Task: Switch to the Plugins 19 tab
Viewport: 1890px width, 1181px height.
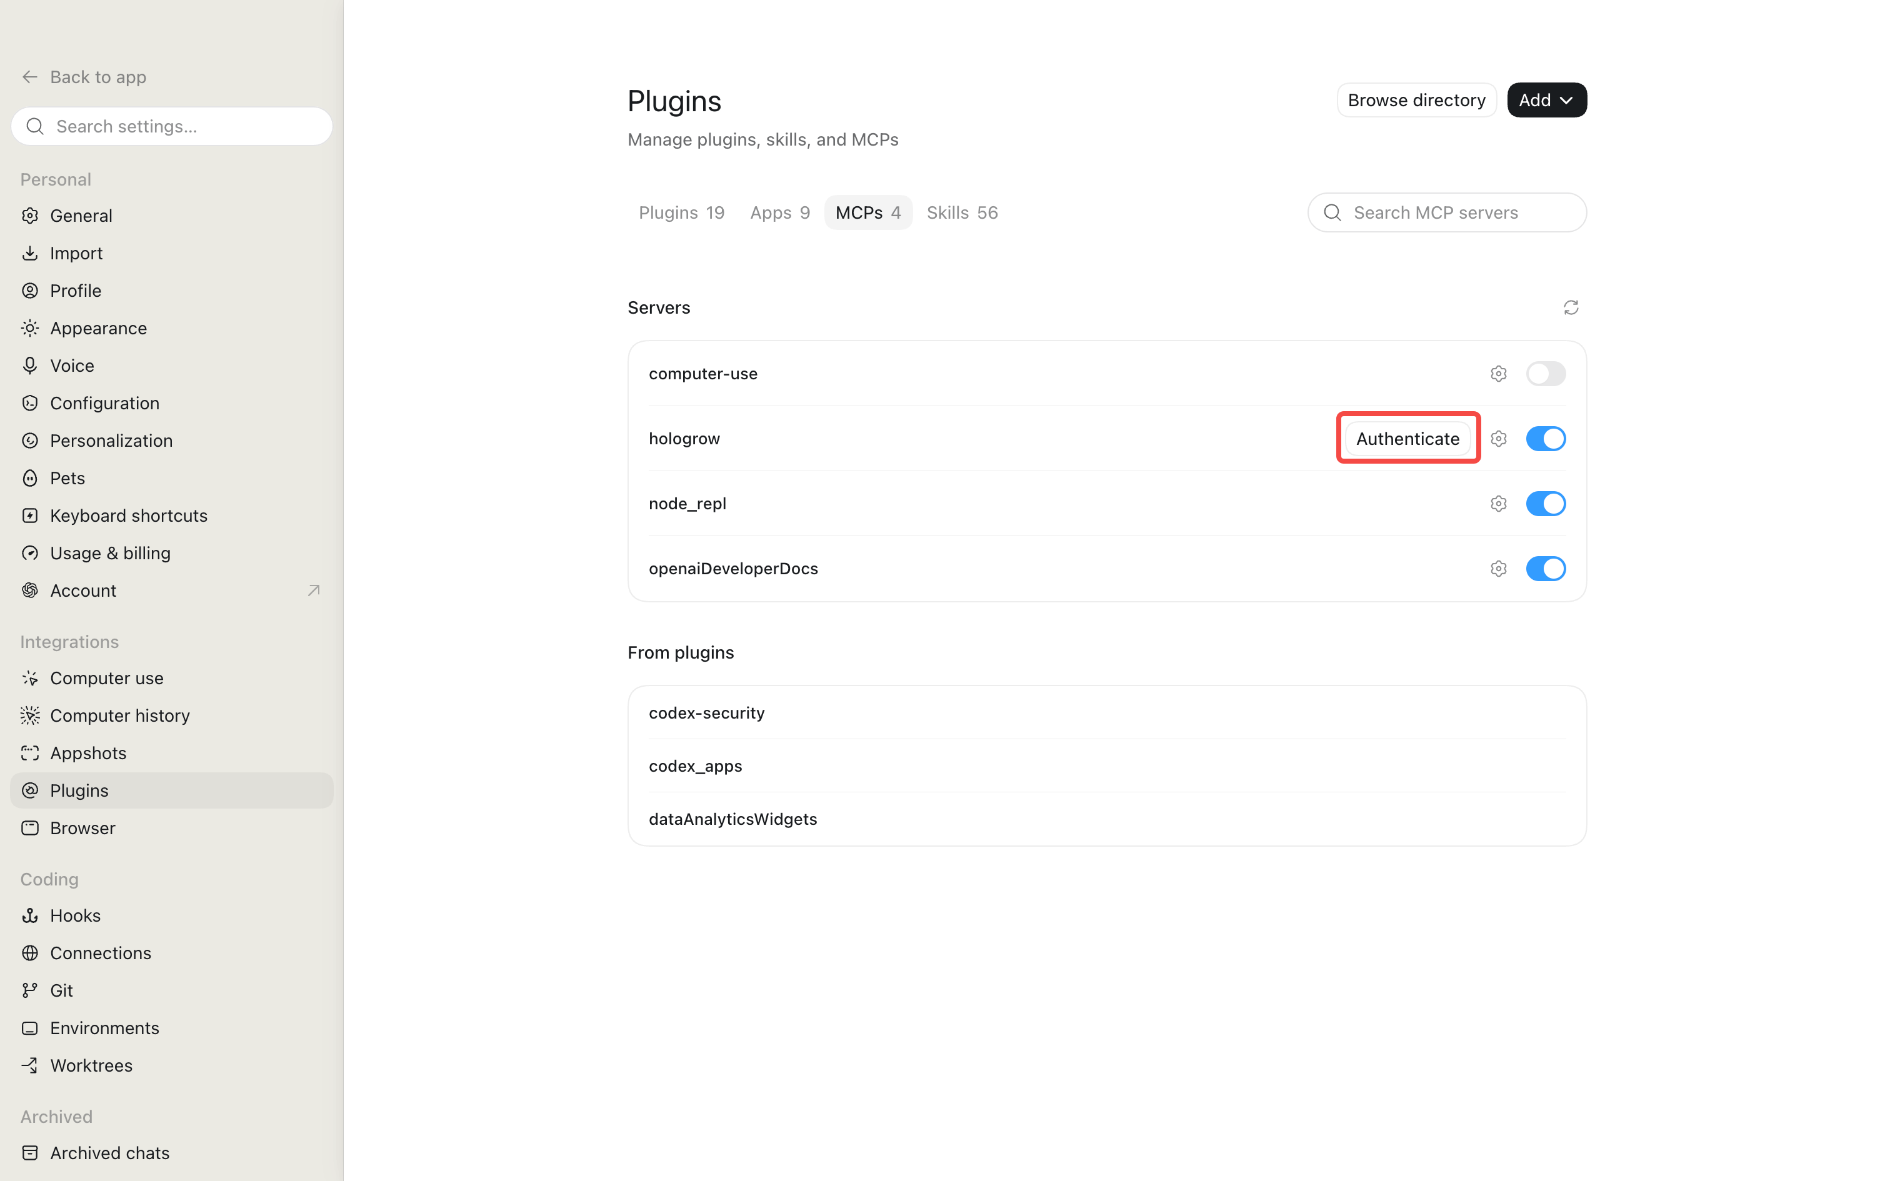Action: (681, 212)
